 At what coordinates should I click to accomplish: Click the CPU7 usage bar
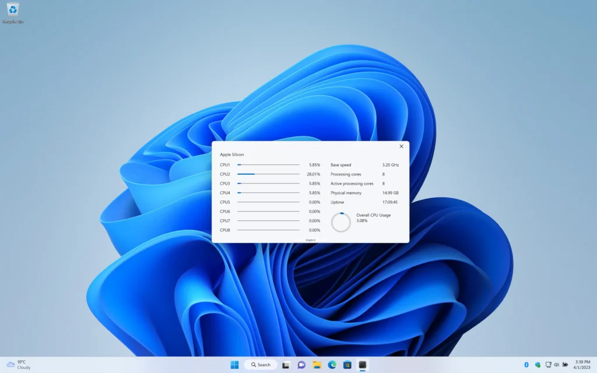click(268, 221)
